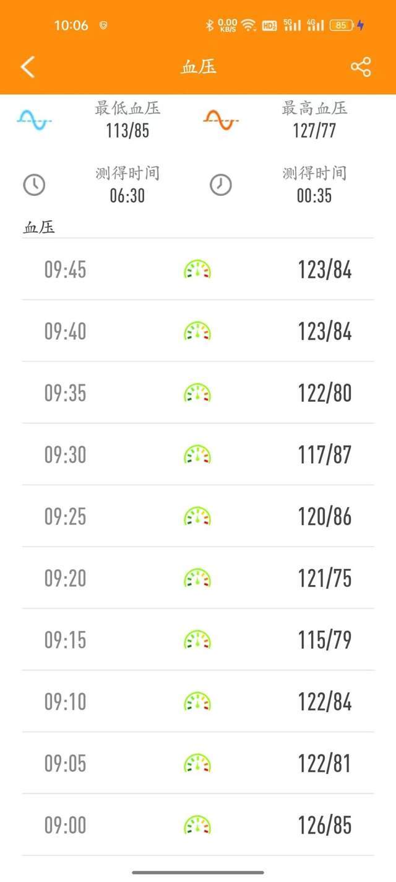
Task: Select the 09:20 measurement entry
Action: pos(198,578)
